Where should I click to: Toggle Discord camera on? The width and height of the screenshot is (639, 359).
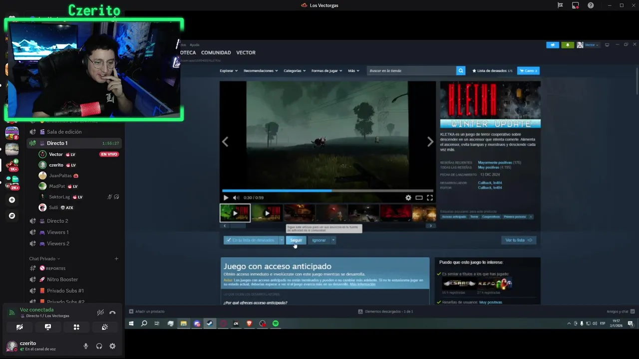(x=19, y=327)
